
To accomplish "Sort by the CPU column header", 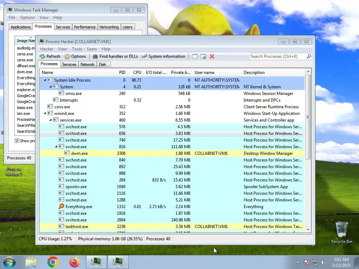I will tap(135, 73).
